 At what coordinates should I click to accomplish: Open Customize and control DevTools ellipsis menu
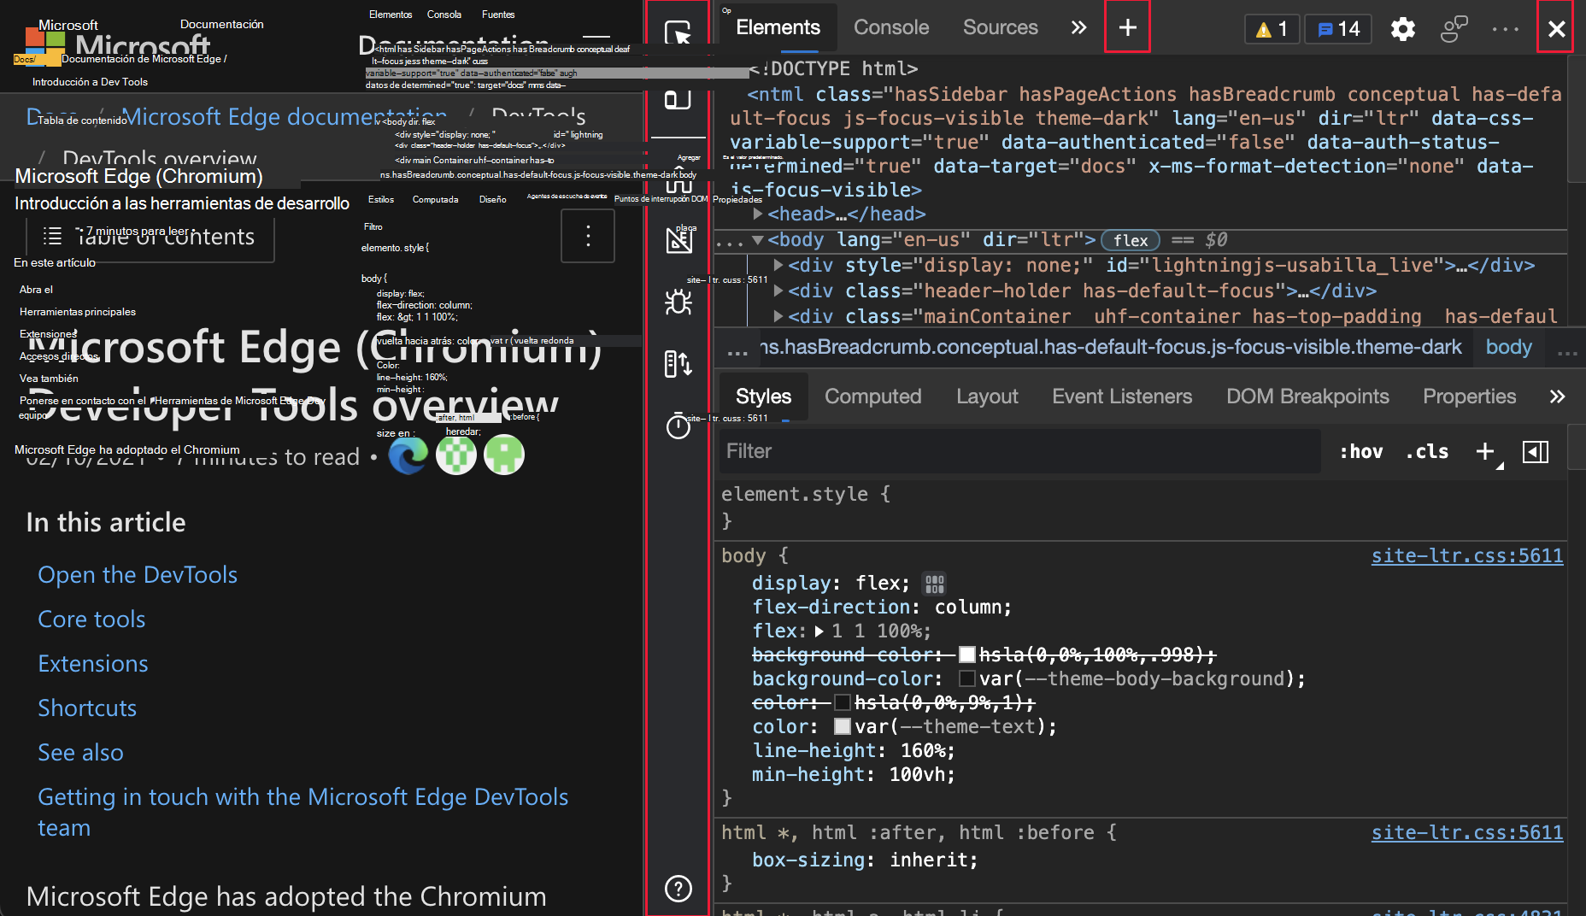[1505, 29]
